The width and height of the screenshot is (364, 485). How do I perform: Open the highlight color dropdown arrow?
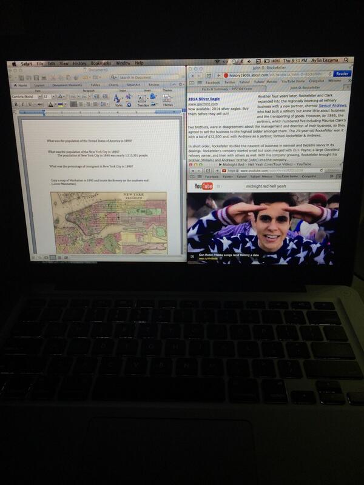click(x=65, y=104)
